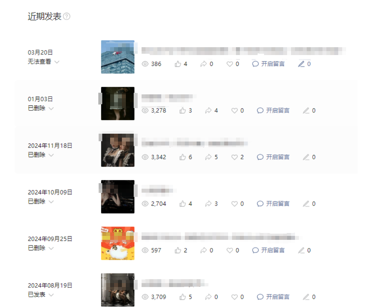Open the cartoon sheep thumbnail of 09月25日 post

118,243
